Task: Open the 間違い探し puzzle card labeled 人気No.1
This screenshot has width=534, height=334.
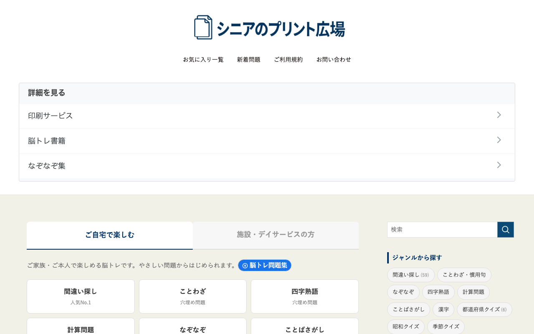Action: pos(81,296)
